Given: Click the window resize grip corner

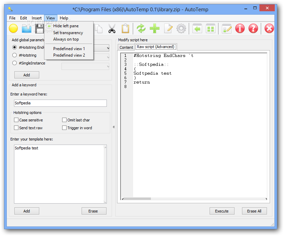Looking at the screenshot, I should point(272,224).
